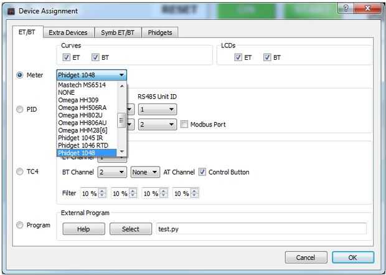Image resolution: width=386 pixels, height=275 pixels.
Task: Toggle the LCDs BT checkbox
Action: point(267,57)
